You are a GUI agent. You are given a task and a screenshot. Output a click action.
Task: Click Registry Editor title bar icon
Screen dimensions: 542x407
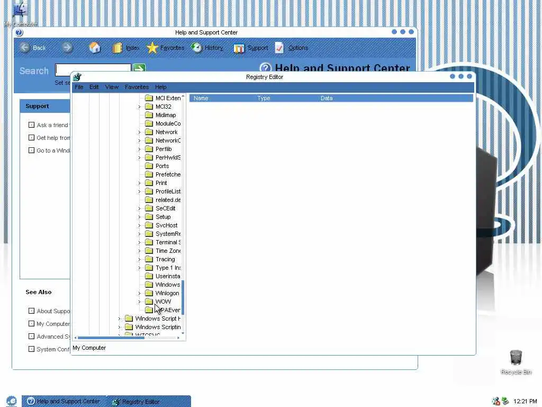pos(77,77)
